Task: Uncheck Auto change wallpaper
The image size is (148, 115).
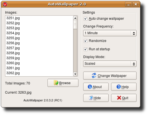Action: (x=85, y=19)
